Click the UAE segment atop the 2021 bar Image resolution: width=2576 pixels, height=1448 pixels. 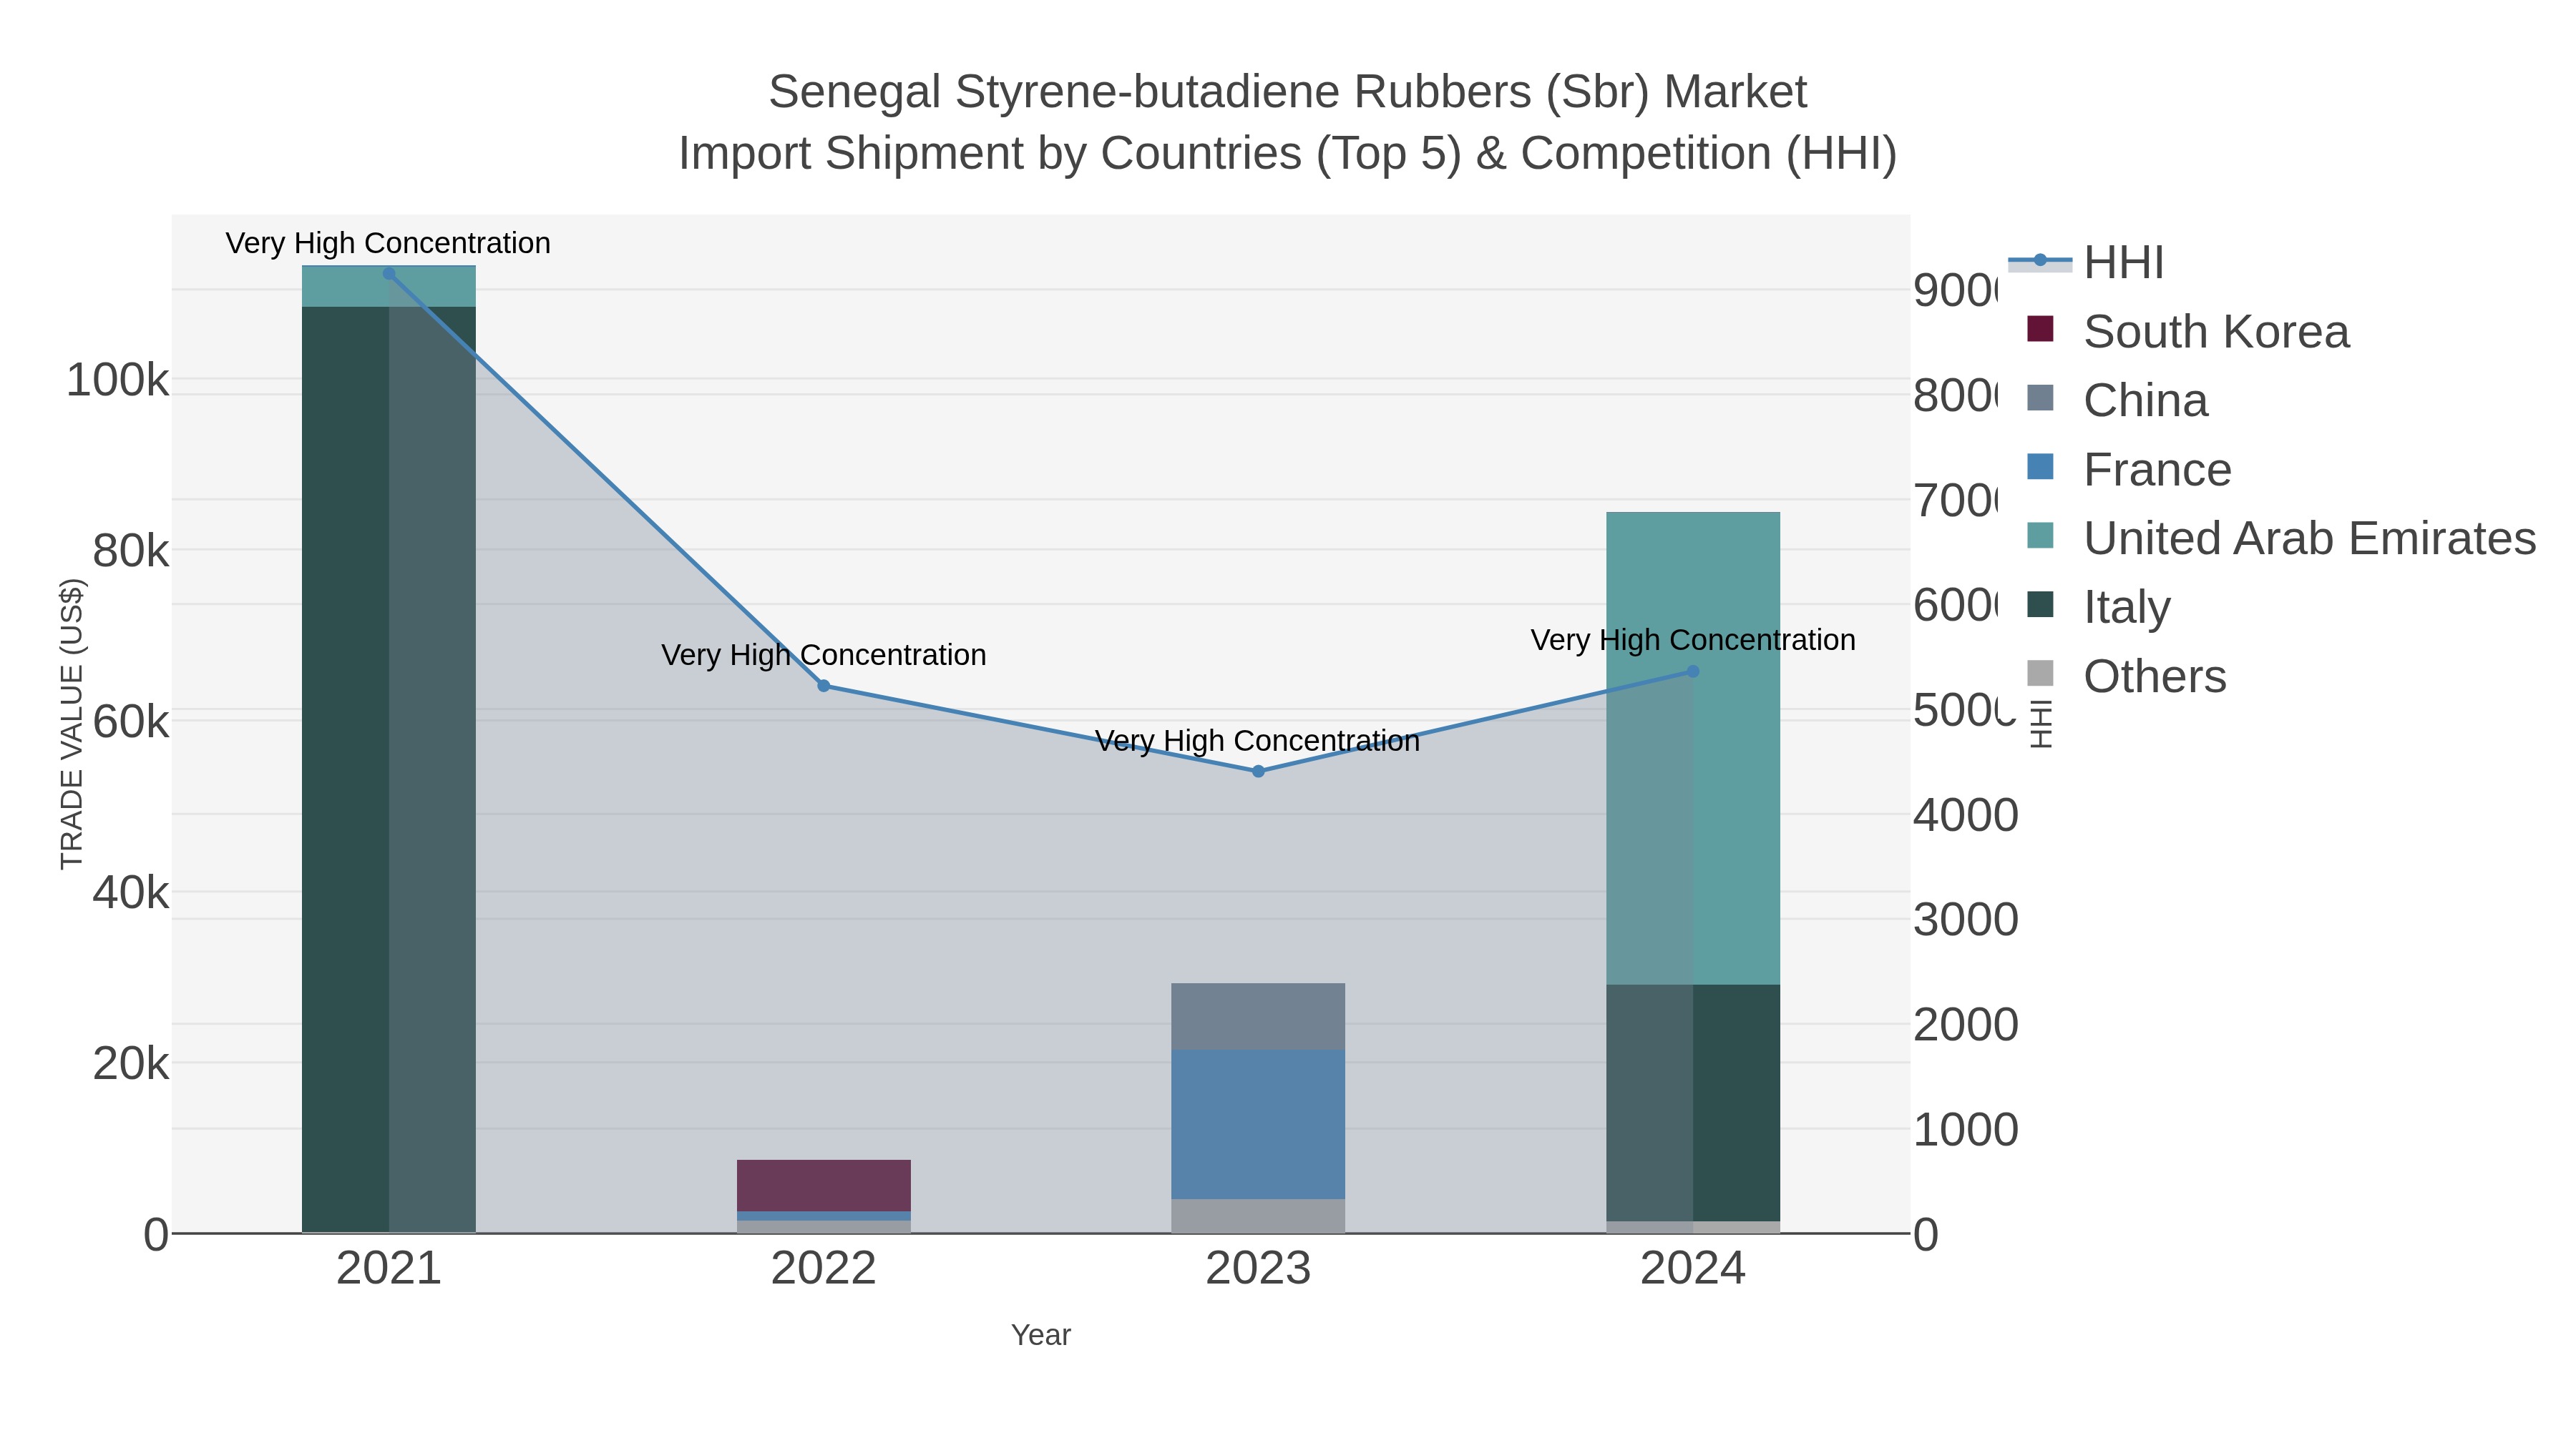click(x=389, y=287)
